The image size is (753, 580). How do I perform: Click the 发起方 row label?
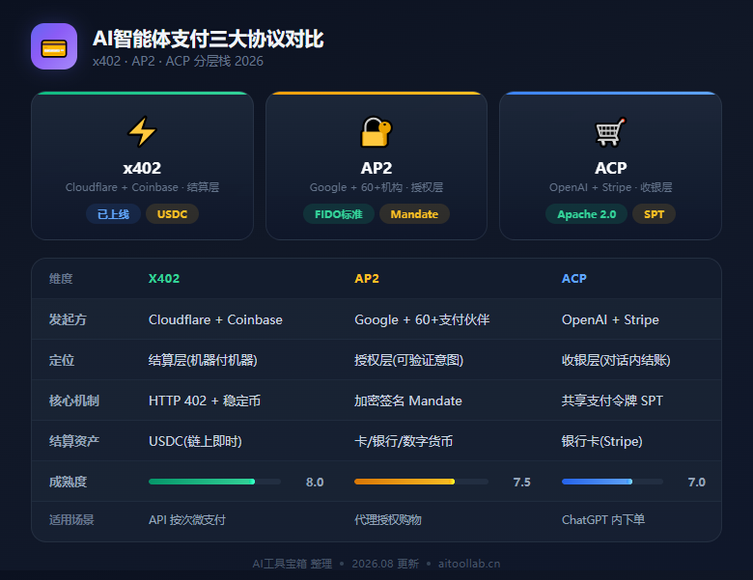pos(68,319)
